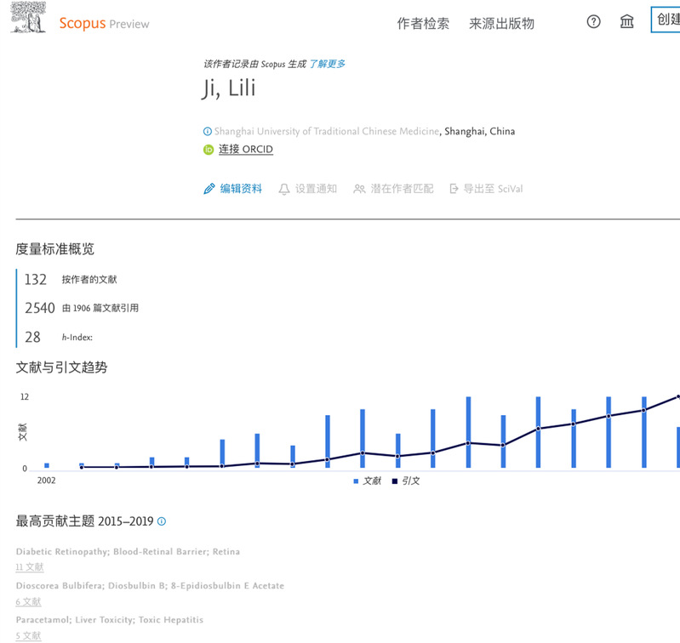Click the people icon for 潜在作者匹配
Image resolution: width=680 pixels, height=643 pixels.
point(359,189)
